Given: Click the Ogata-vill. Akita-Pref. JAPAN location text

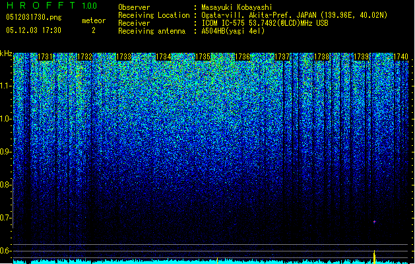Looking at the screenshot, I should point(294,15).
